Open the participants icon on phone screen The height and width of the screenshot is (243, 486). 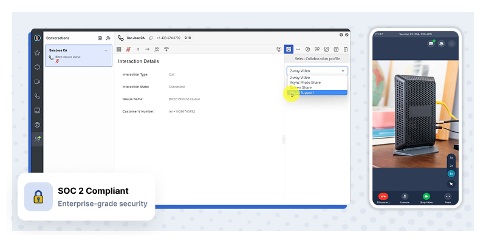coord(442,44)
